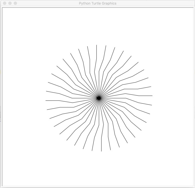Click the end of the rightmost horizontal ray
Viewport: 195px width, 188px height.
point(152,96)
